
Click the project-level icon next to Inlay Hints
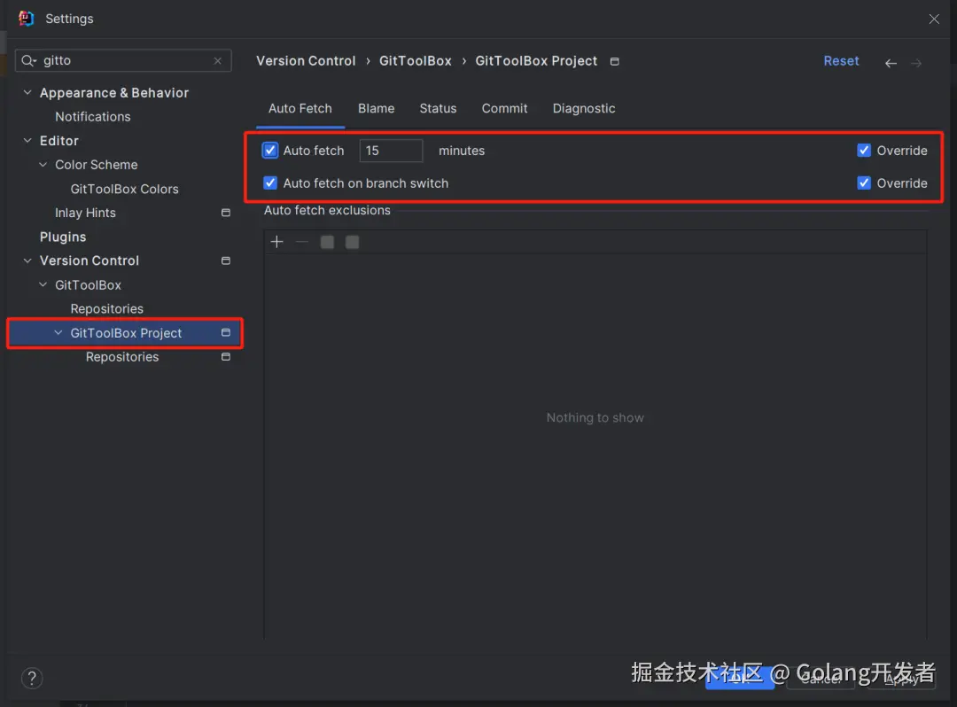tap(226, 213)
